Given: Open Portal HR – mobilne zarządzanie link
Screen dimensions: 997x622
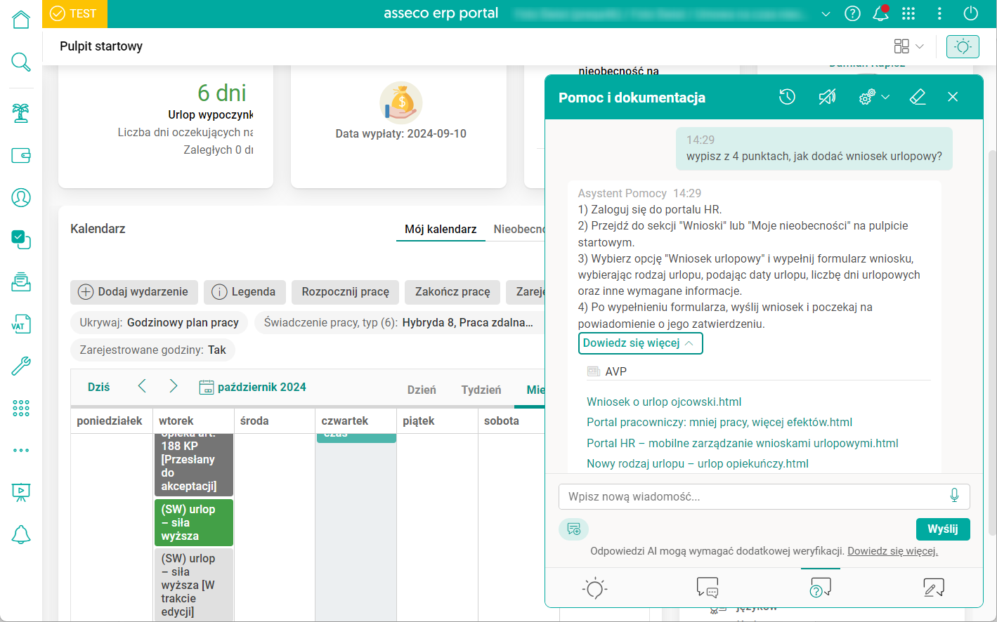Looking at the screenshot, I should tap(743, 443).
